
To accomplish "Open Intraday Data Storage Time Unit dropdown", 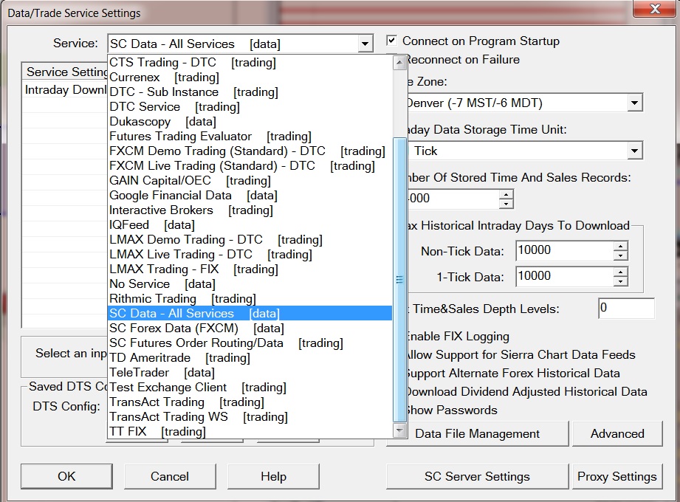I will coord(634,151).
